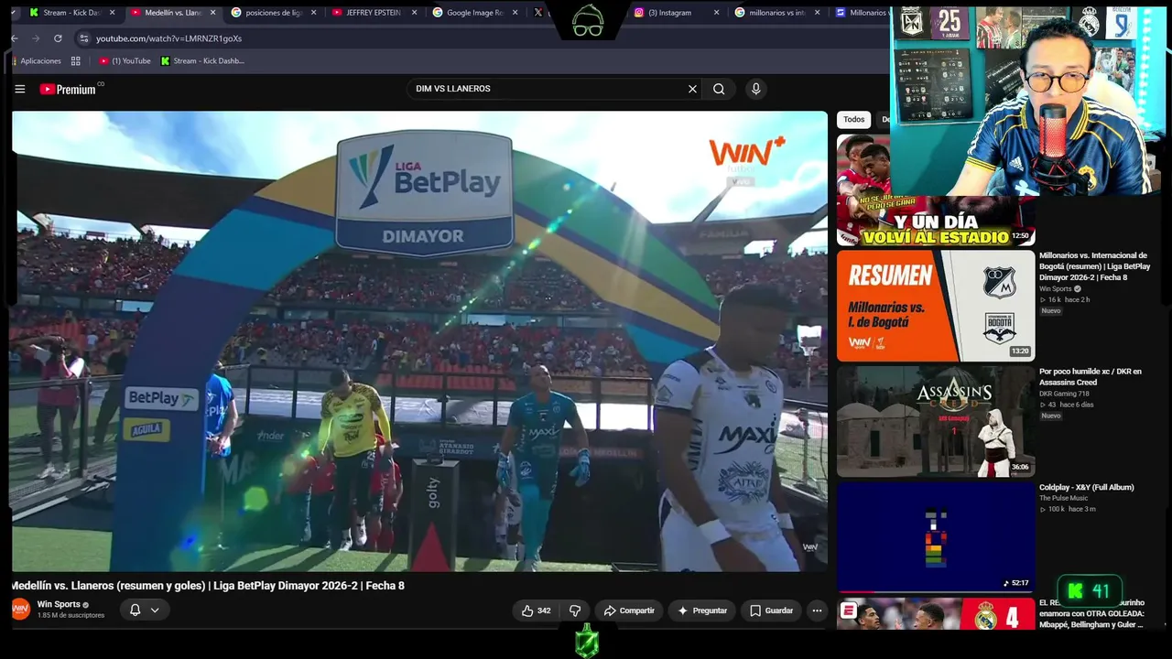Switch to the 'millonarios vs int' tab
The width and height of the screenshot is (1172, 659).
[x=777, y=13]
